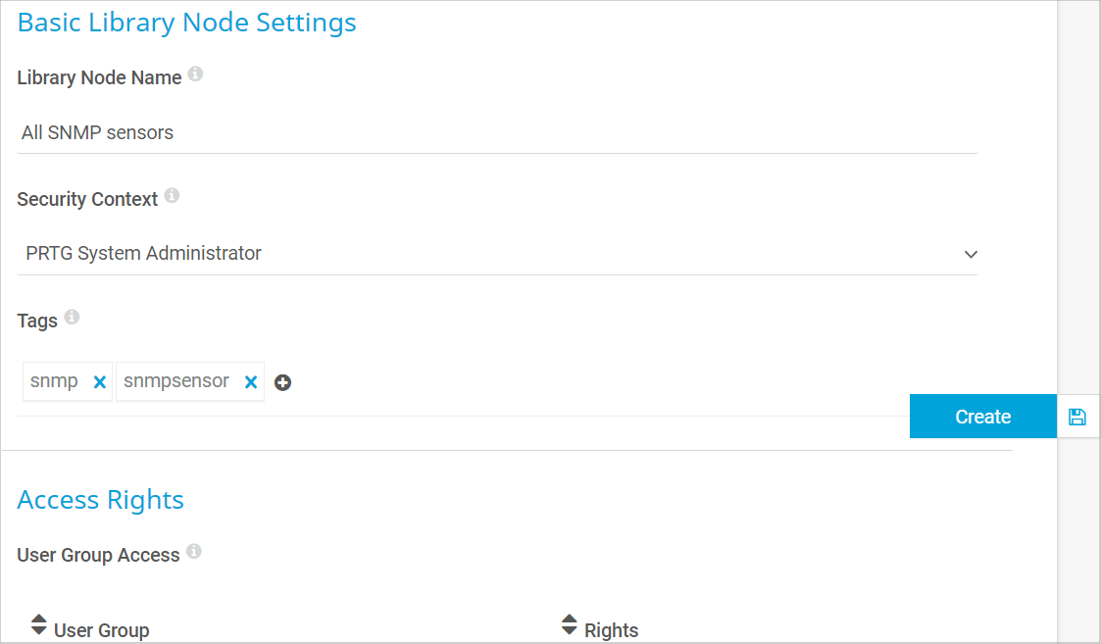Screen dimensions: 1101x644
Task: Select the snmp tag label
Action: tap(55, 381)
